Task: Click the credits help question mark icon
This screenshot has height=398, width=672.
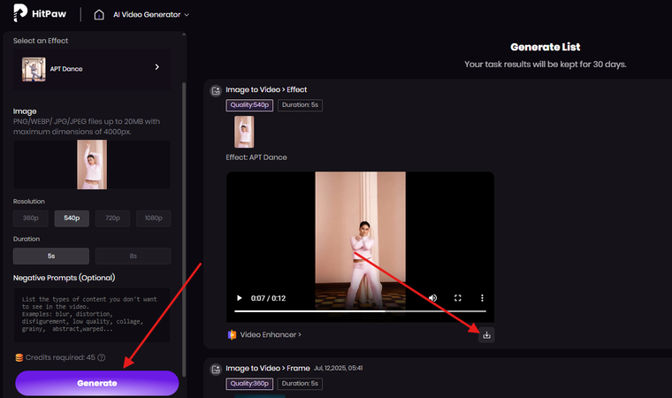Action: point(102,357)
